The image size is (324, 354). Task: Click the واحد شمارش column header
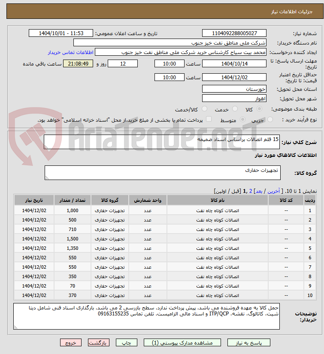point(148,200)
